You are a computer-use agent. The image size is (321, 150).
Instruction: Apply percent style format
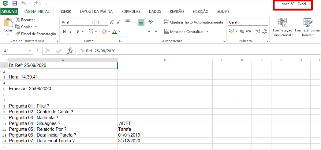pyautogui.click(x=242, y=32)
